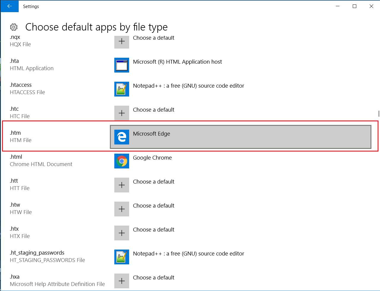Click the .hta extension text

coord(14,61)
